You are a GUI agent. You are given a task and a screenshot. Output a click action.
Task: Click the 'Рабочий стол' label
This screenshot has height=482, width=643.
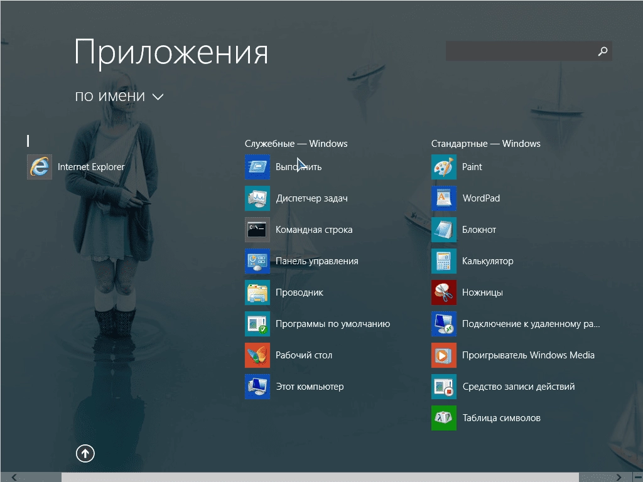tap(304, 355)
